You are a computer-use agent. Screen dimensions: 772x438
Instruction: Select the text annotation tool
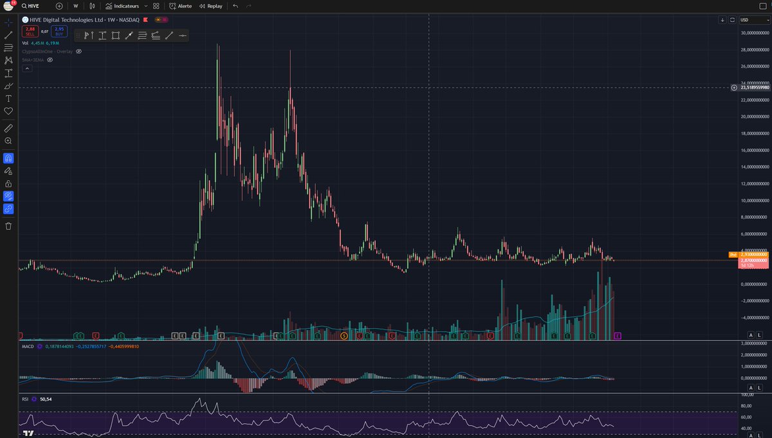8,98
